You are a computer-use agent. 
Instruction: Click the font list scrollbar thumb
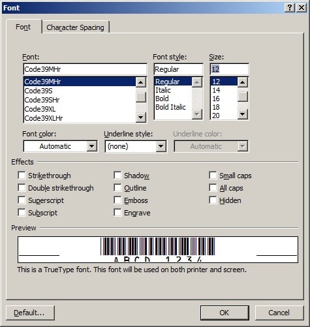[x=141, y=97]
